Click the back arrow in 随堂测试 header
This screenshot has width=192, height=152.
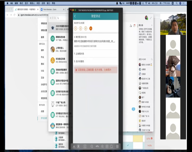tap(75, 16)
